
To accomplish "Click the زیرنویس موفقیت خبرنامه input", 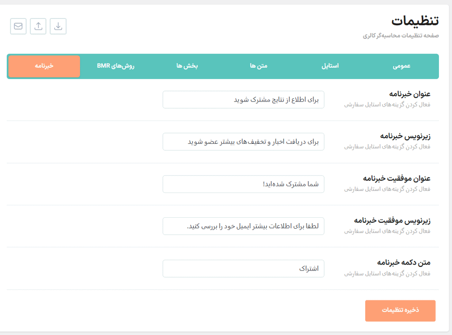I will tap(243, 226).
